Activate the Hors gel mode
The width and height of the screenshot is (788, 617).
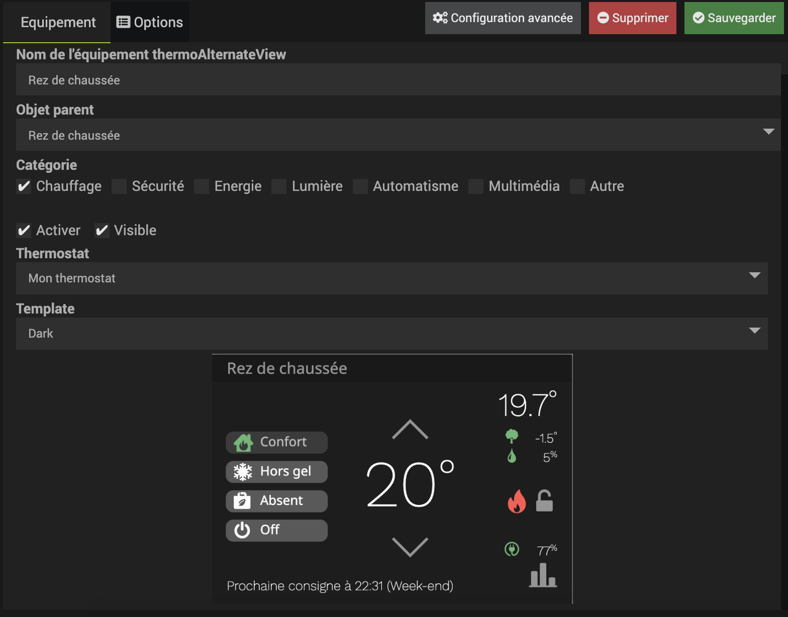pyautogui.click(x=276, y=472)
